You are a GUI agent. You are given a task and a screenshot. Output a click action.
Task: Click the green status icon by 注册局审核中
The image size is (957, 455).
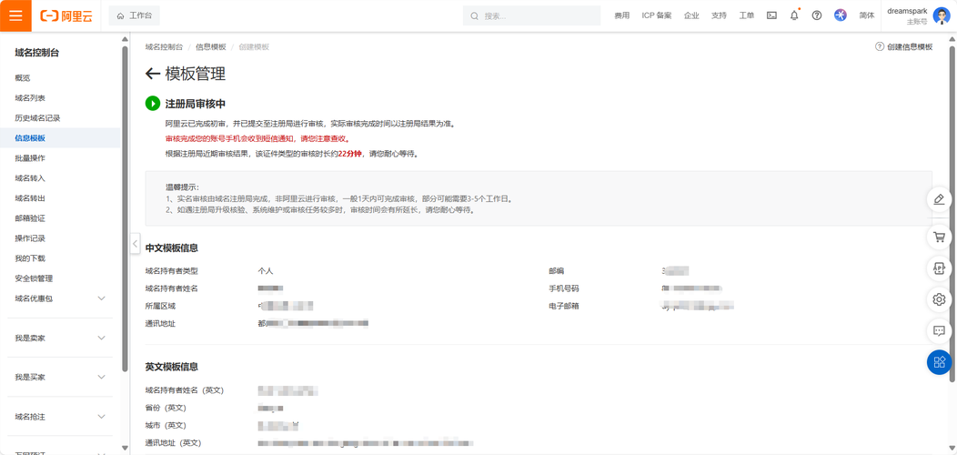click(153, 103)
